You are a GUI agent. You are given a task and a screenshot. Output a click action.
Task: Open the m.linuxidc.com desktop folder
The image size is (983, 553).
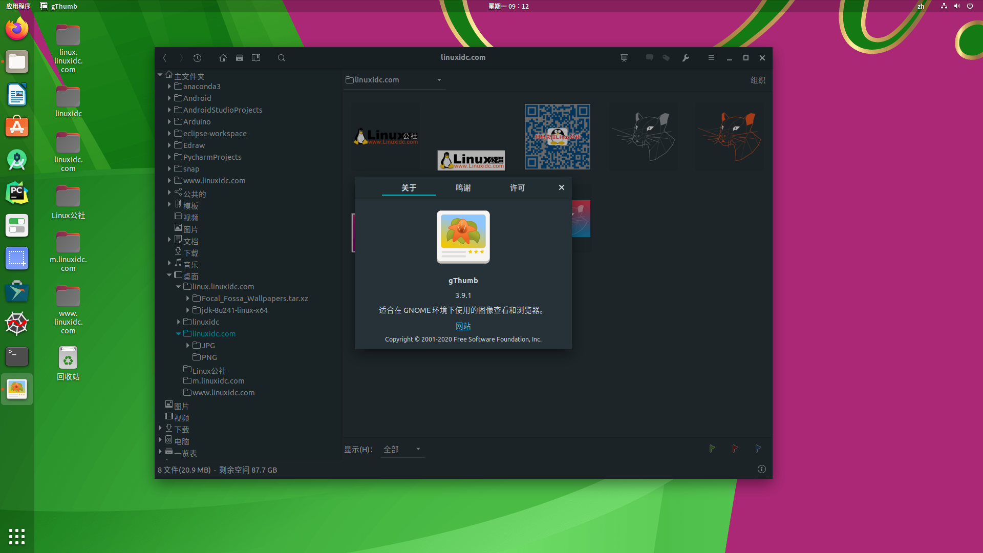[x=68, y=251]
